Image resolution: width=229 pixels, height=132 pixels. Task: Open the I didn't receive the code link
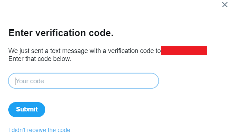pos(40,130)
